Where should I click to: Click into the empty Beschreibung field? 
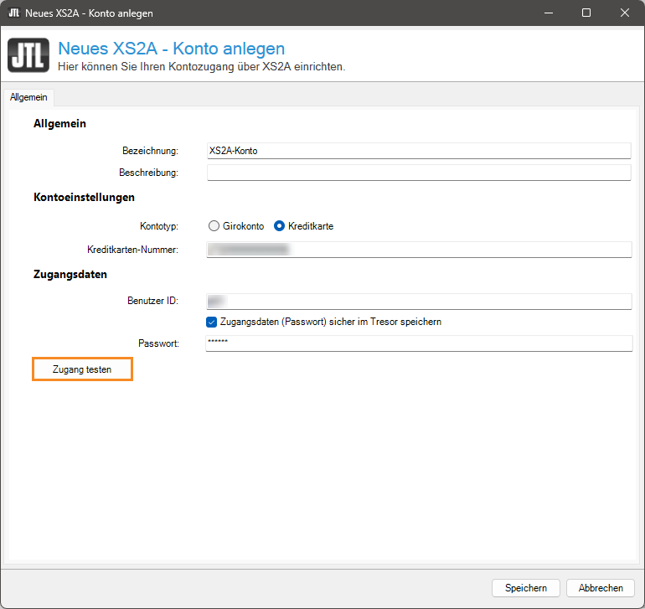(418, 173)
